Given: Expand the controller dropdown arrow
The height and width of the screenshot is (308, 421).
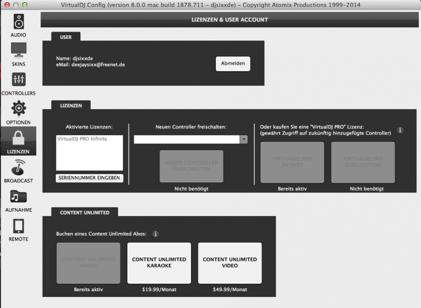Looking at the screenshot, I should 244,139.
